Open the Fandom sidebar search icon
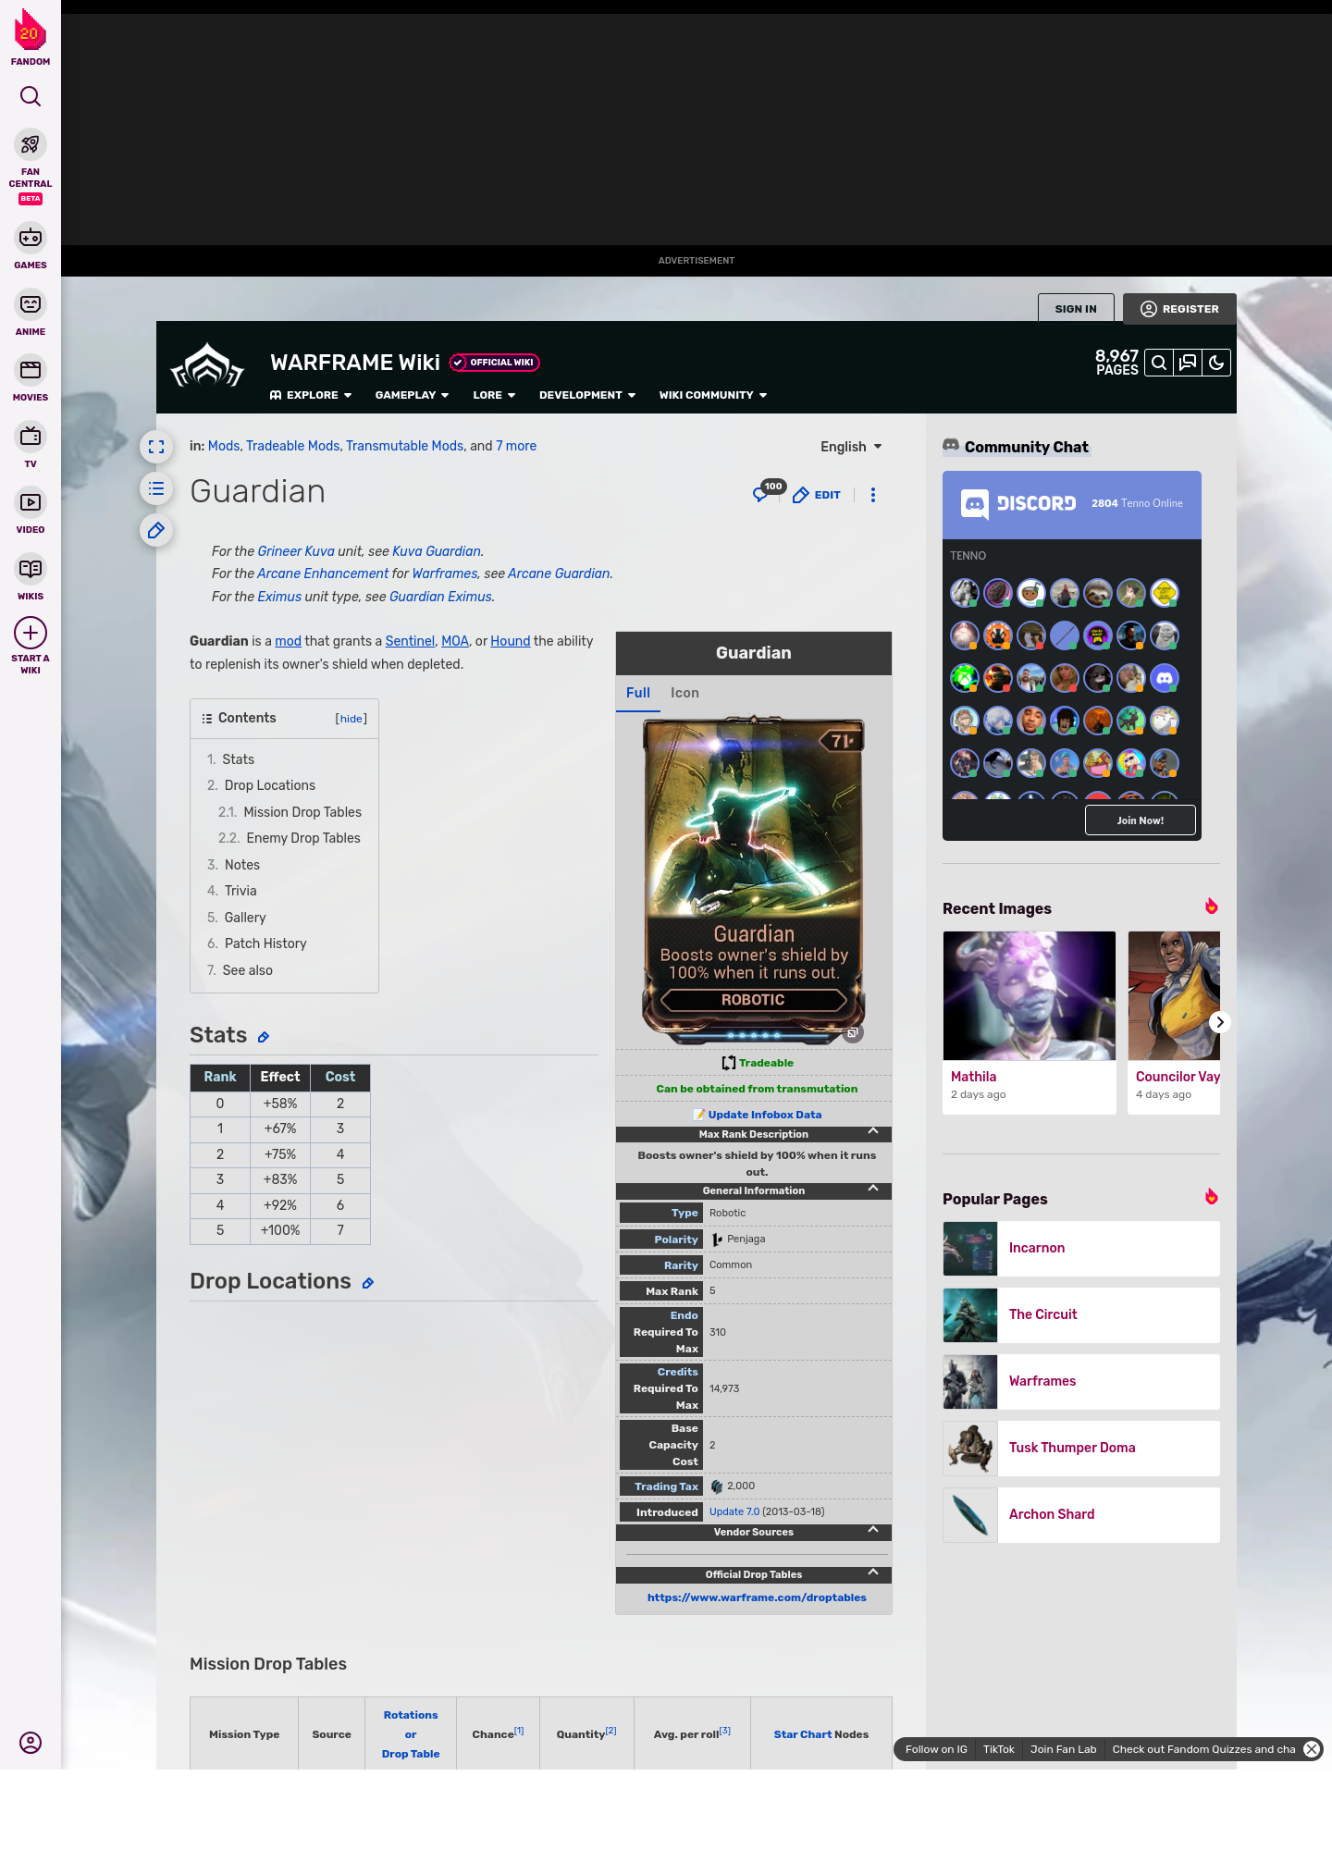 tap(31, 96)
